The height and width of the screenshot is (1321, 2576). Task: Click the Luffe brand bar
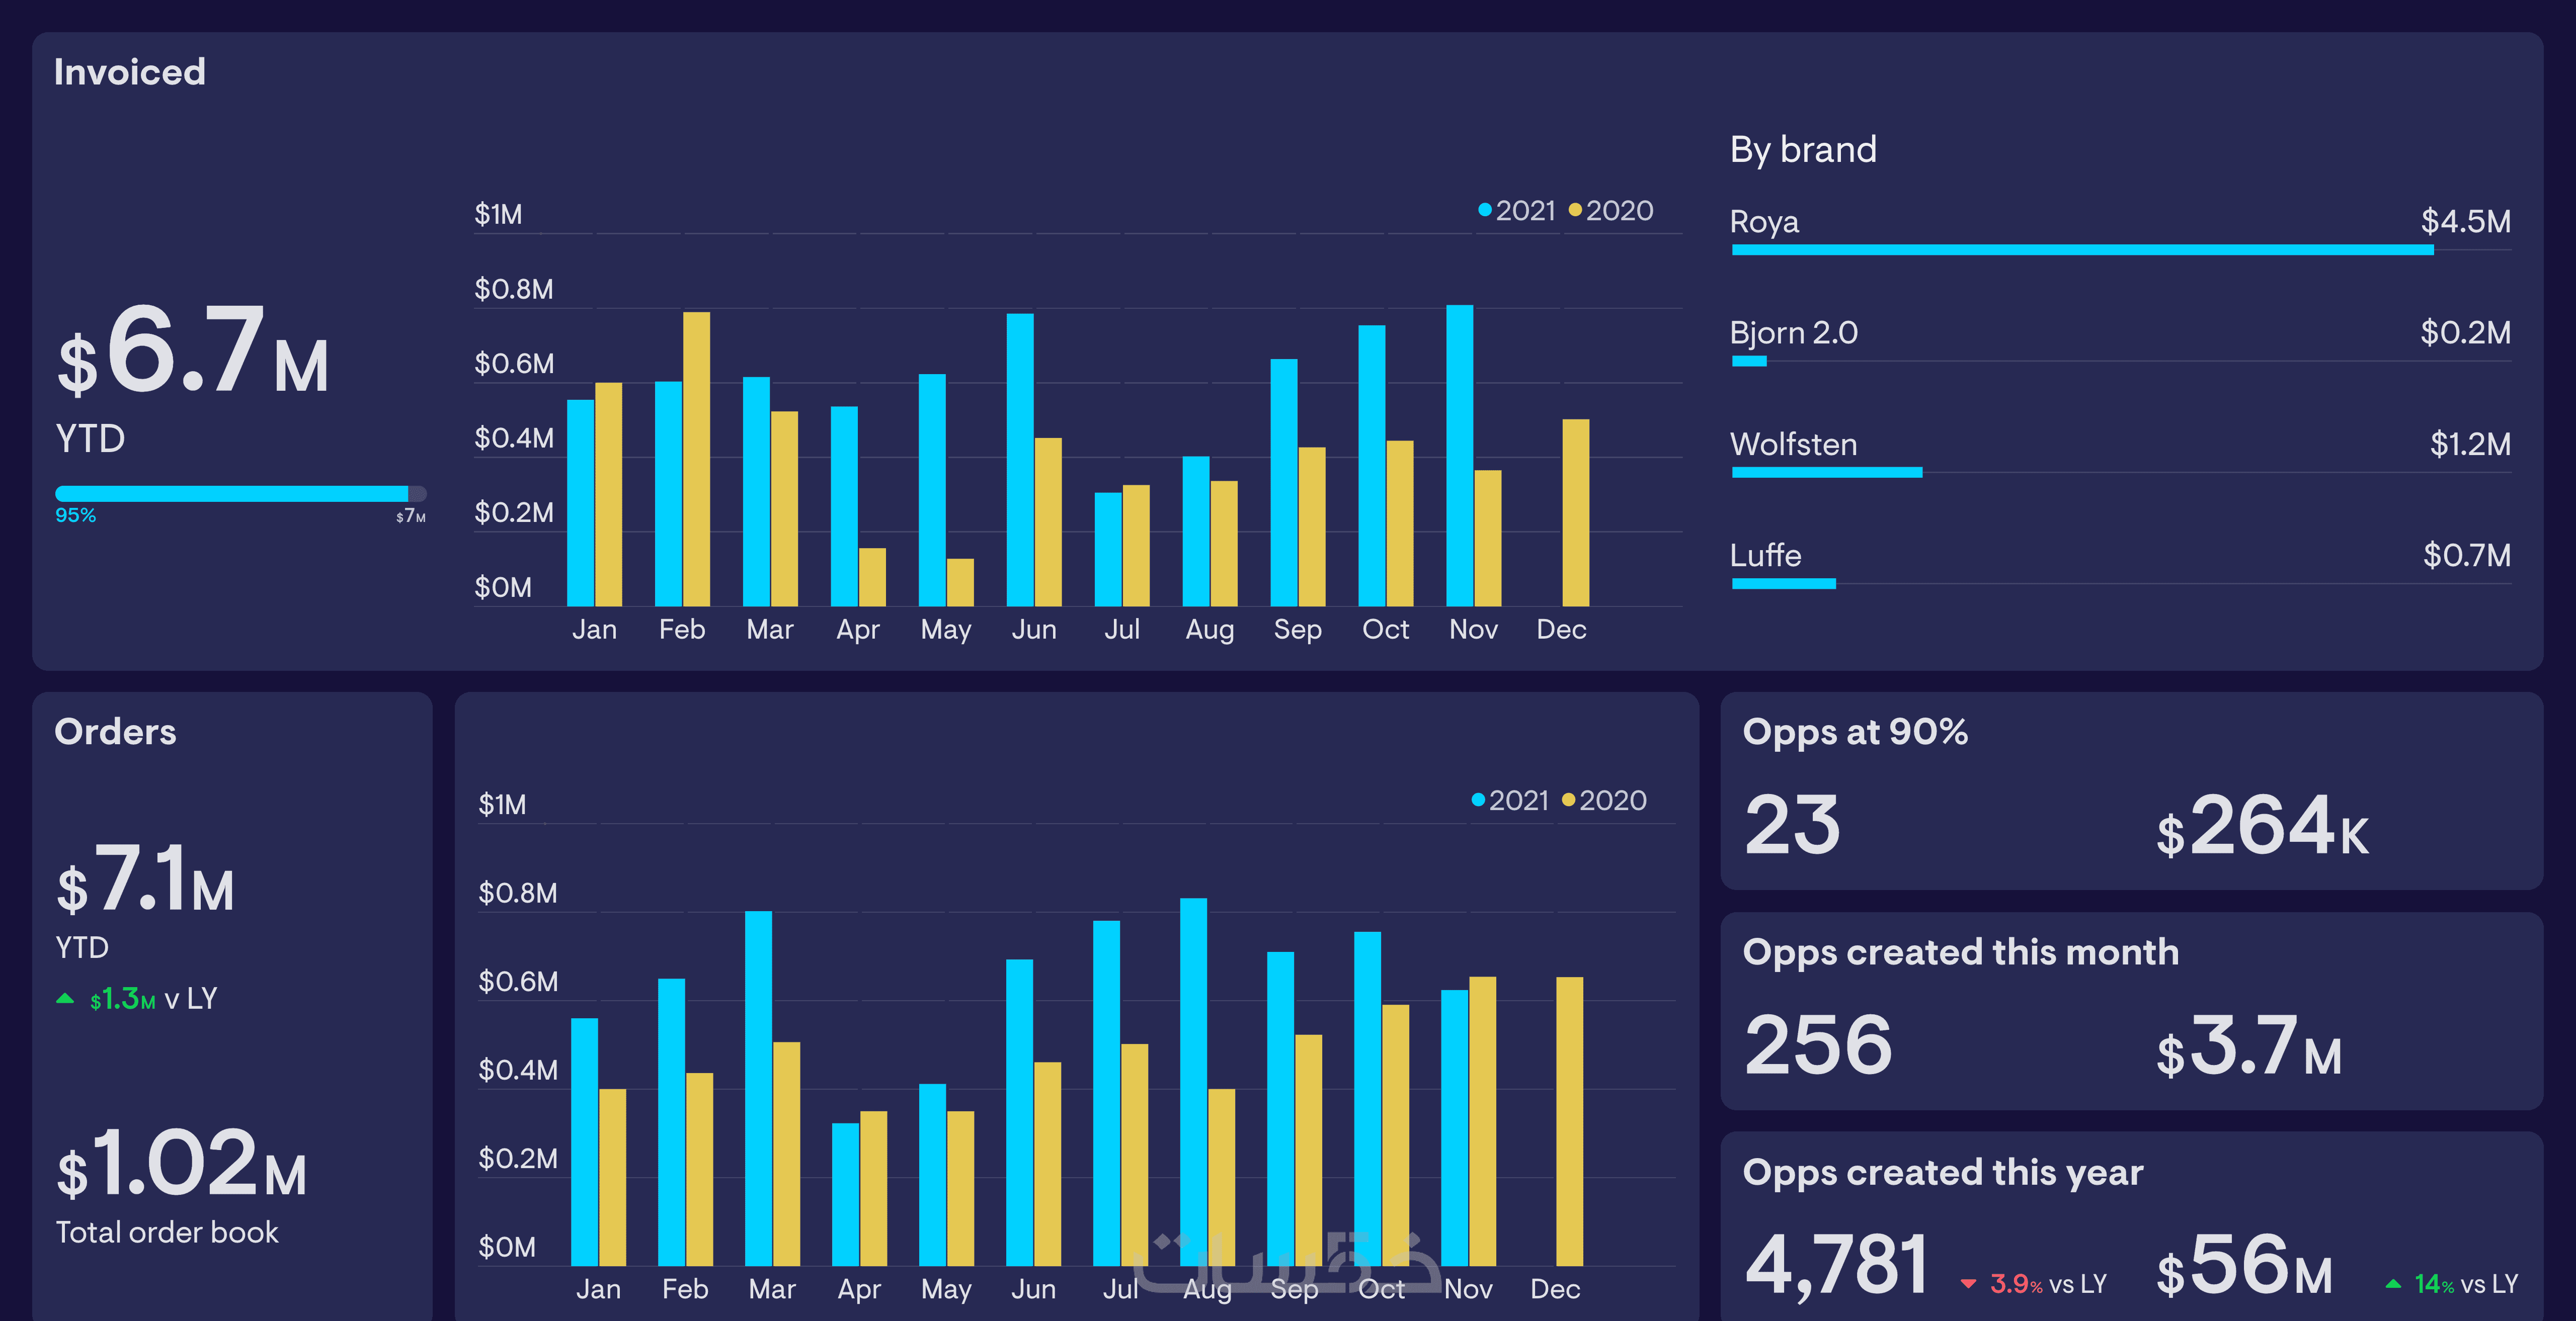coord(1783,583)
